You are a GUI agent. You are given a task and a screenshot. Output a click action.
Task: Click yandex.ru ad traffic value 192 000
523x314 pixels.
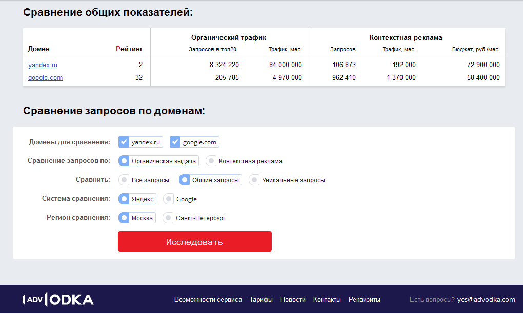point(404,65)
